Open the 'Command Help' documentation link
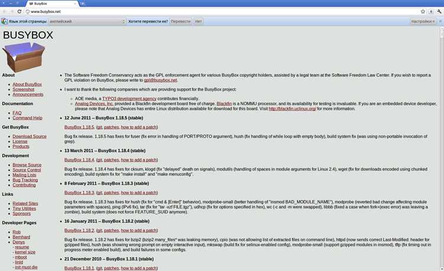Viewport: 444px width, 271px height. (x=27, y=118)
